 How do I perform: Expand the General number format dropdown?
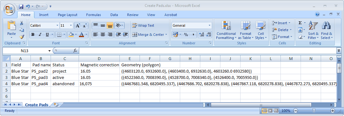[209, 26]
